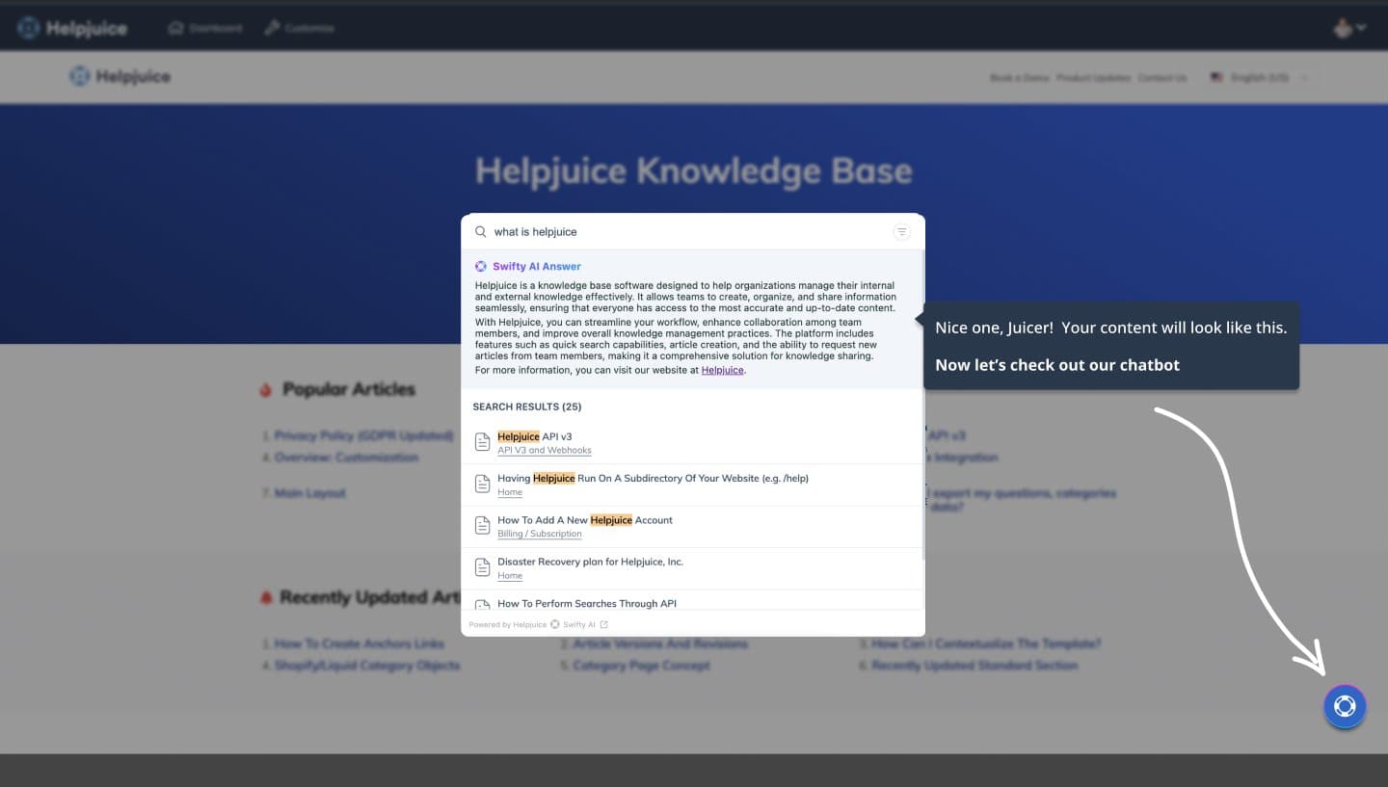Click the 'API V3 and Webhooks' category link
The width and height of the screenshot is (1388, 787).
tap(545, 450)
